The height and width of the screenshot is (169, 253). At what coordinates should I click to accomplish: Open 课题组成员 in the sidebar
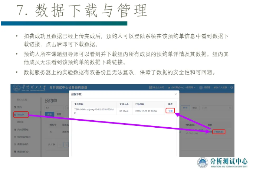coord(23,144)
